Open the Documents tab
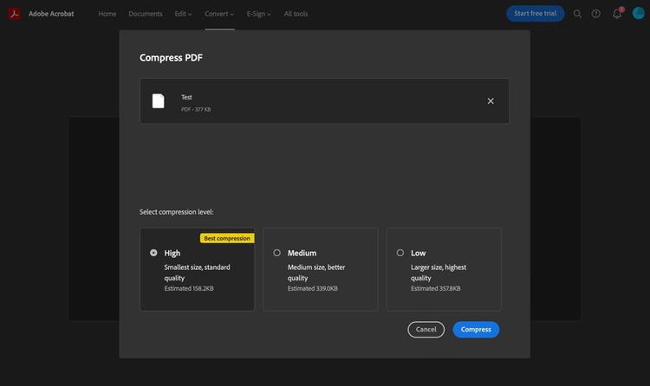 pyautogui.click(x=146, y=14)
